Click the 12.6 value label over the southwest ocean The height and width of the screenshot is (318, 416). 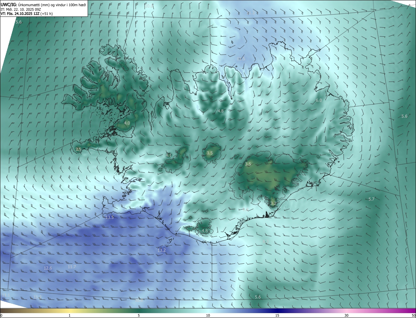click(48, 268)
